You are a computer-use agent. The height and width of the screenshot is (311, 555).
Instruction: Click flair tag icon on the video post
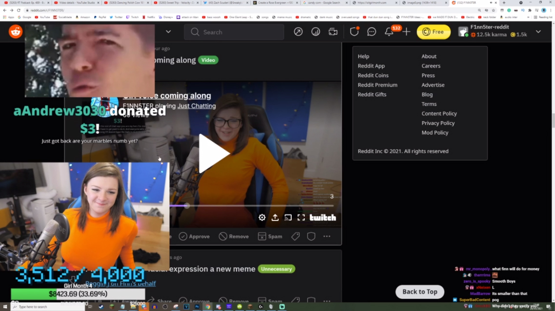(x=295, y=237)
